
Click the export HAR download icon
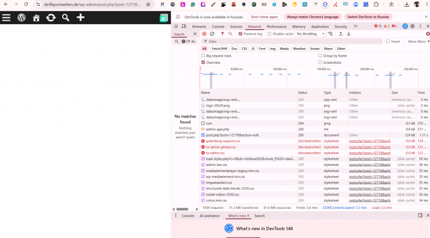click(x=349, y=34)
